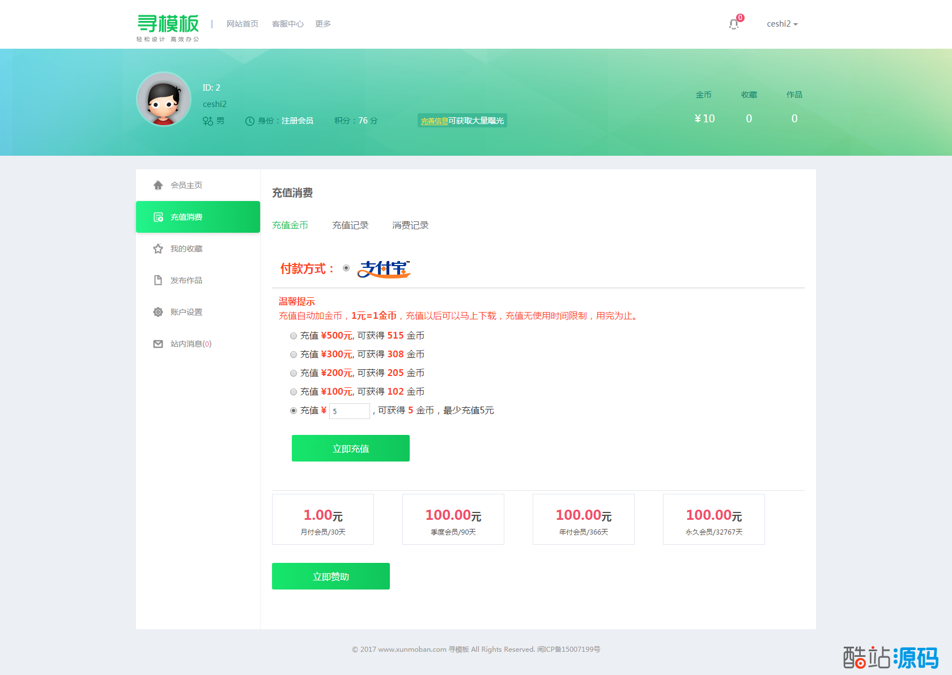Screen dimensions: 952x675
Task: Open the ceshi2 account dropdown
Action: pyautogui.click(x=782, y=24)
